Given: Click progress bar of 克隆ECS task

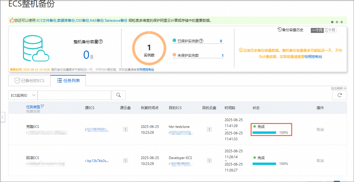Looking at the screenshot, I should [x=264, y=133].
